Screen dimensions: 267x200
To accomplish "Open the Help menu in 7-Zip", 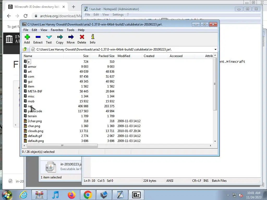I will click(81, 30).
